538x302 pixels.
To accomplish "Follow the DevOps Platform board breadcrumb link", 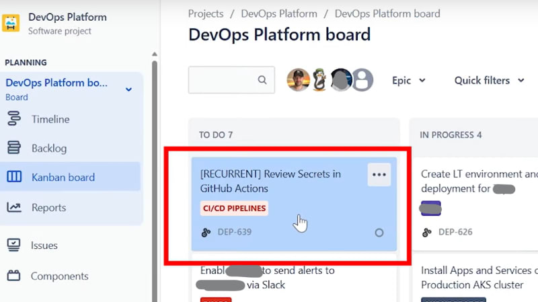I will point(387,13).
